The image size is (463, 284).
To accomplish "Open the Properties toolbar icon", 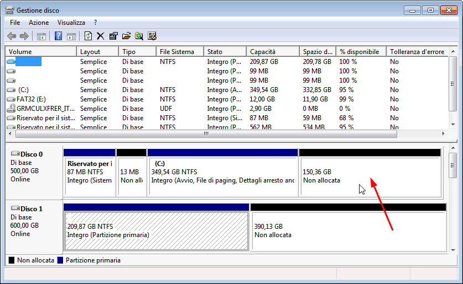I will tap(113, 36).
